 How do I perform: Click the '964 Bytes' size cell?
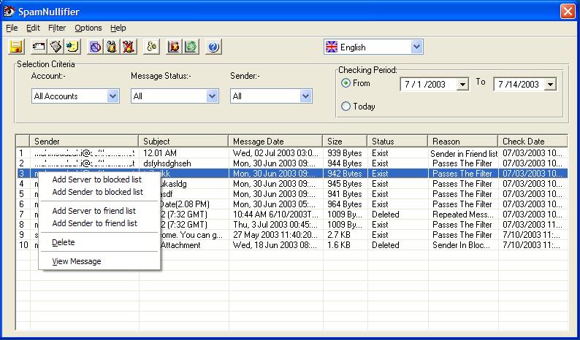click(x=345, y=204)
